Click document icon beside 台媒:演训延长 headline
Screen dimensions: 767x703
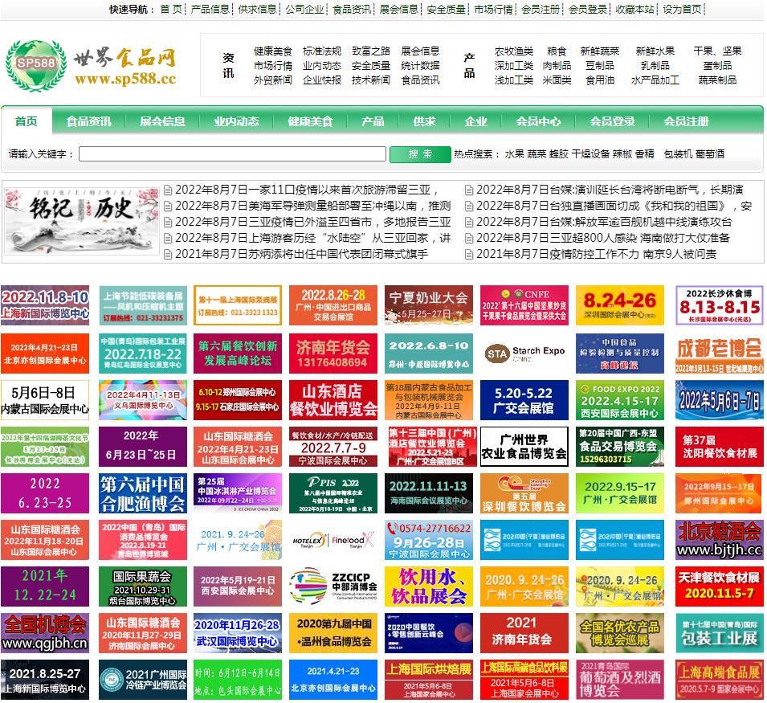(468, 190)
